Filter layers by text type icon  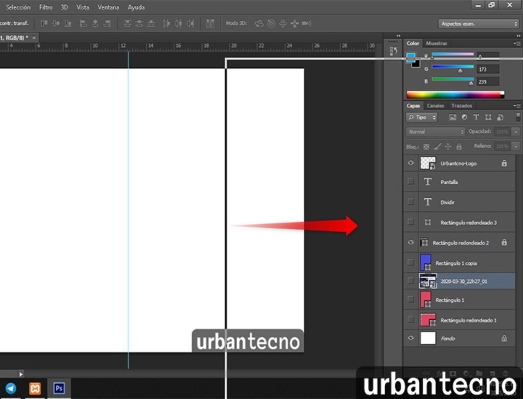(x=476, y=117)
